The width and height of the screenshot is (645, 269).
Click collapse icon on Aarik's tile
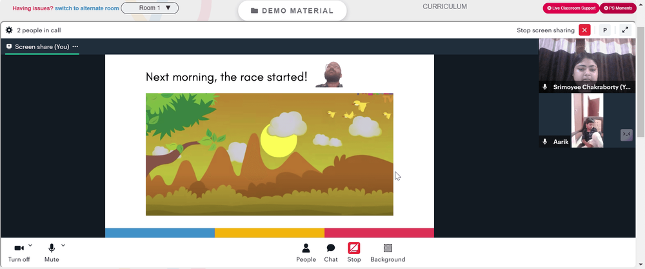coord(626,135)
